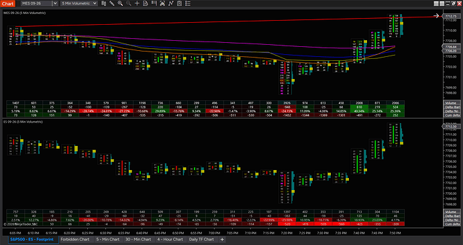The image size is (463, 245).
Task: Click the -25.98% delta cell in ES panel
Action: tap(287, 220)
